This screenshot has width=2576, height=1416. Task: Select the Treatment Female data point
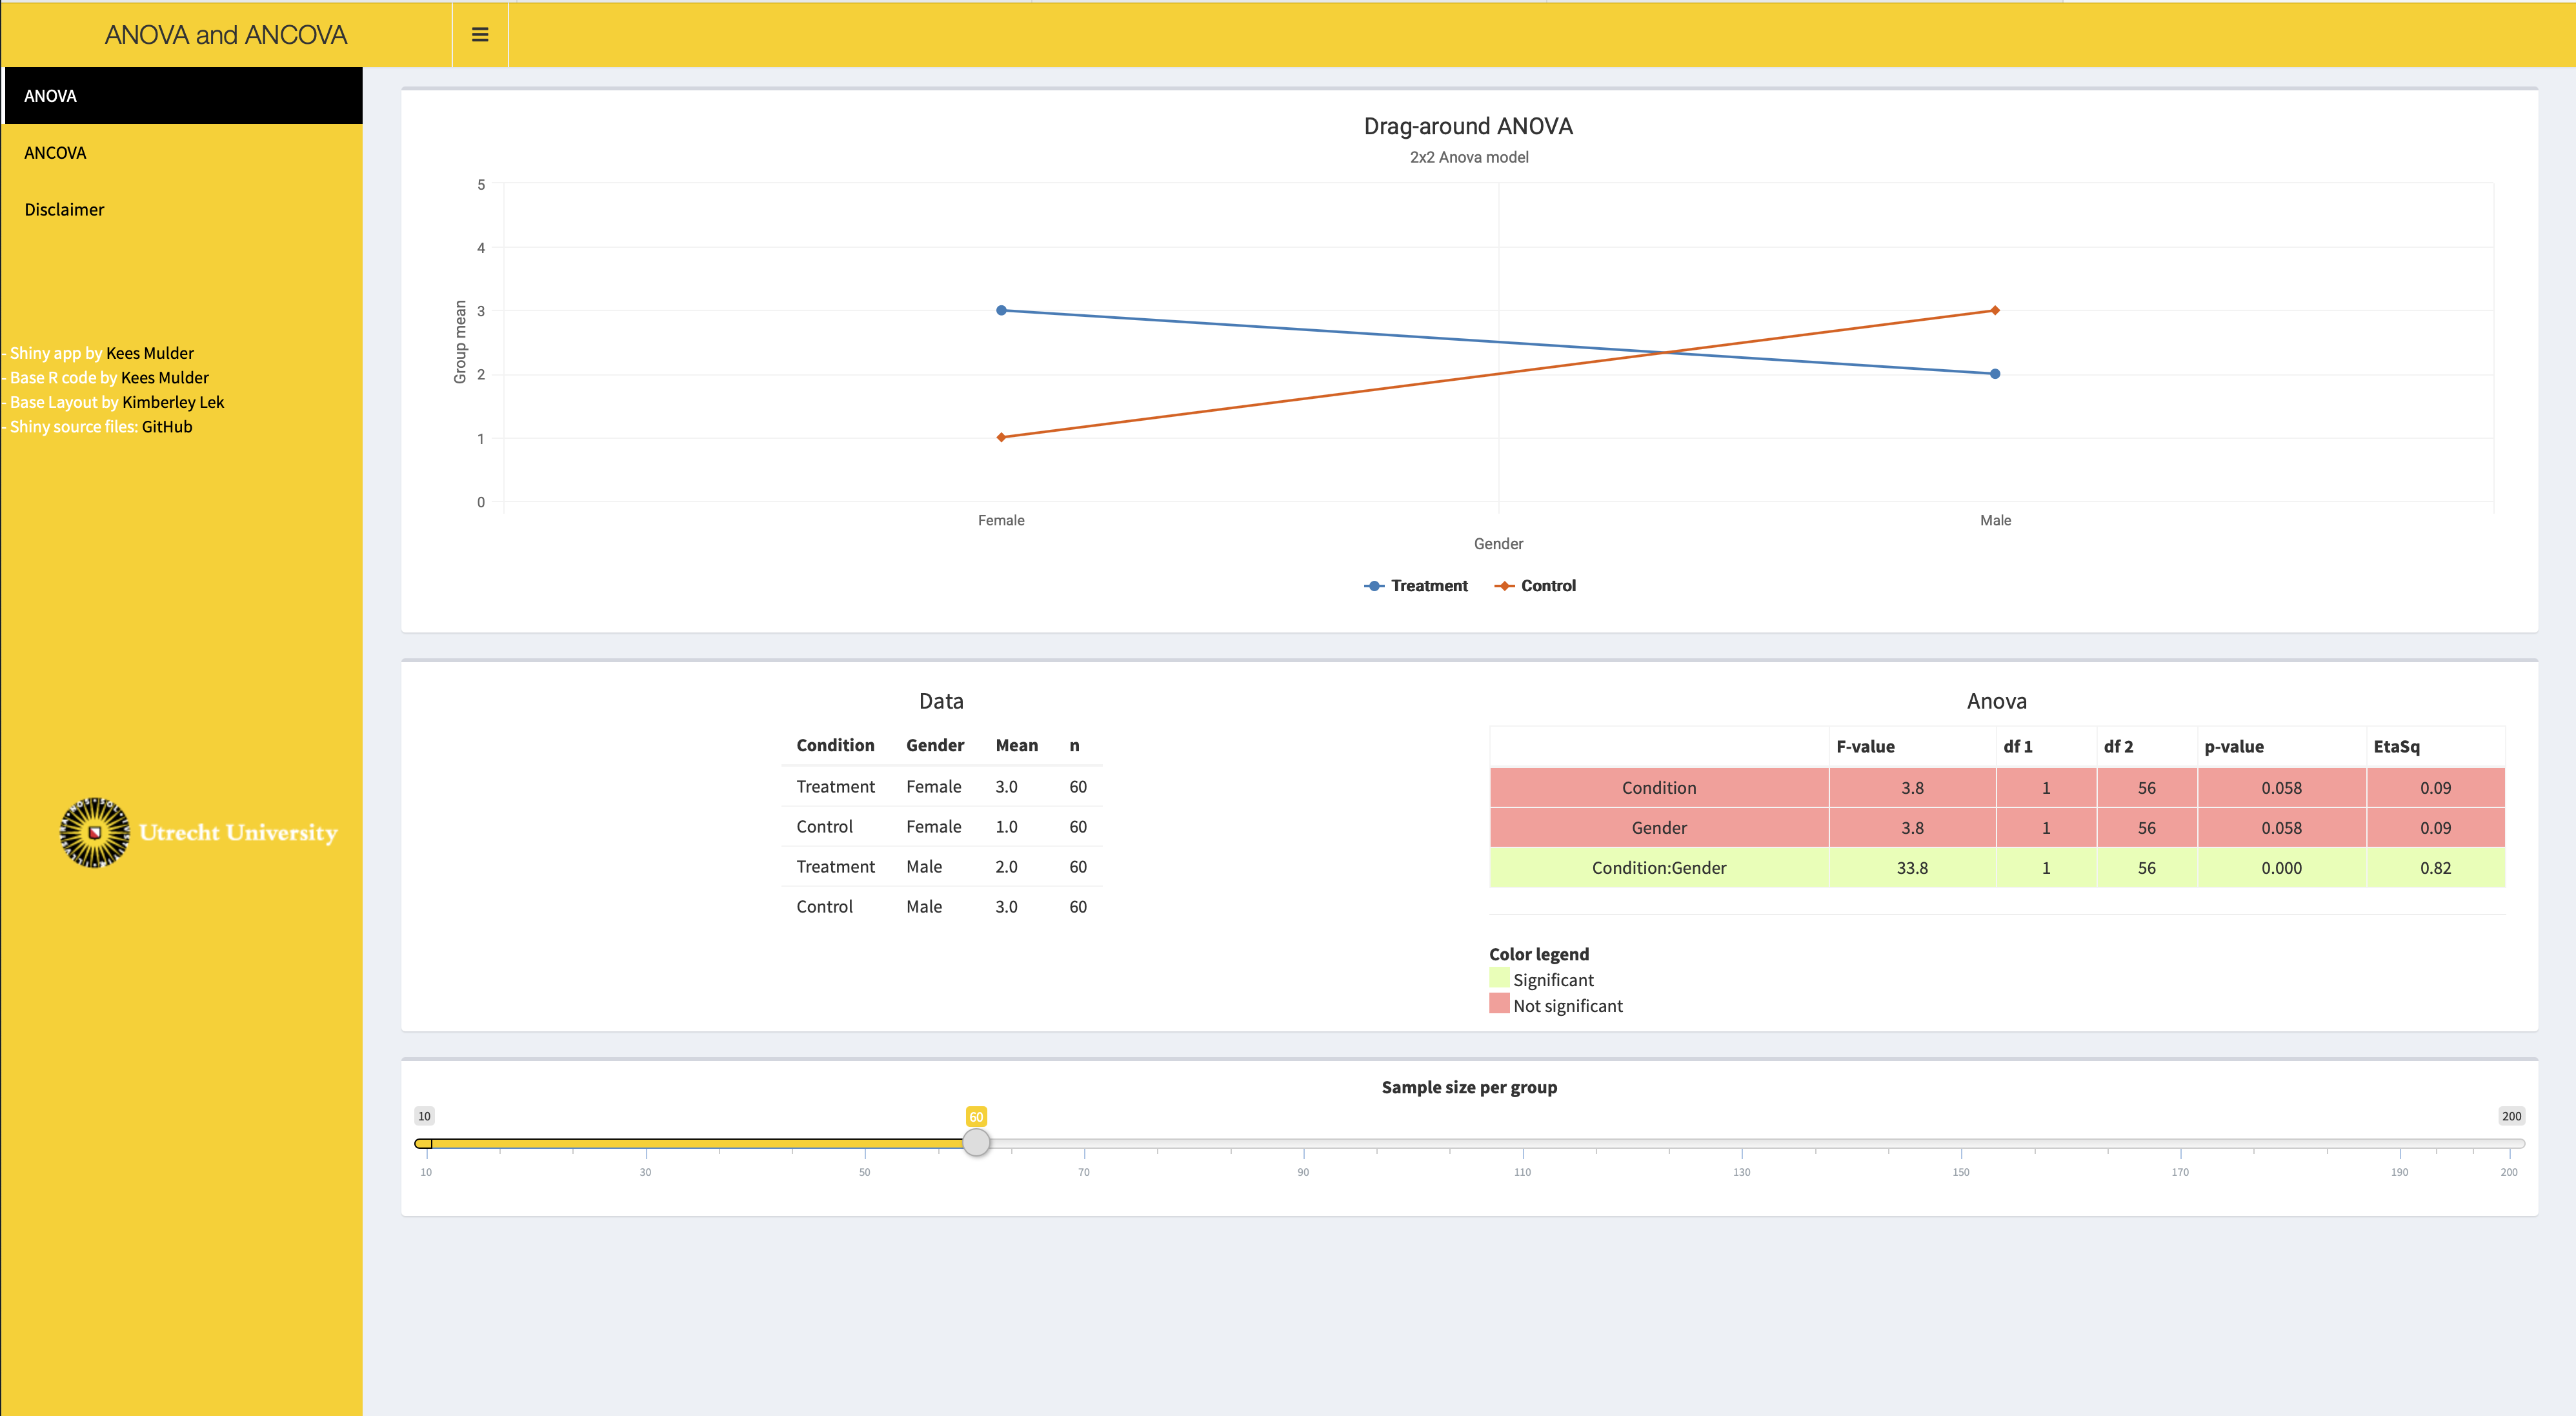1001,310
